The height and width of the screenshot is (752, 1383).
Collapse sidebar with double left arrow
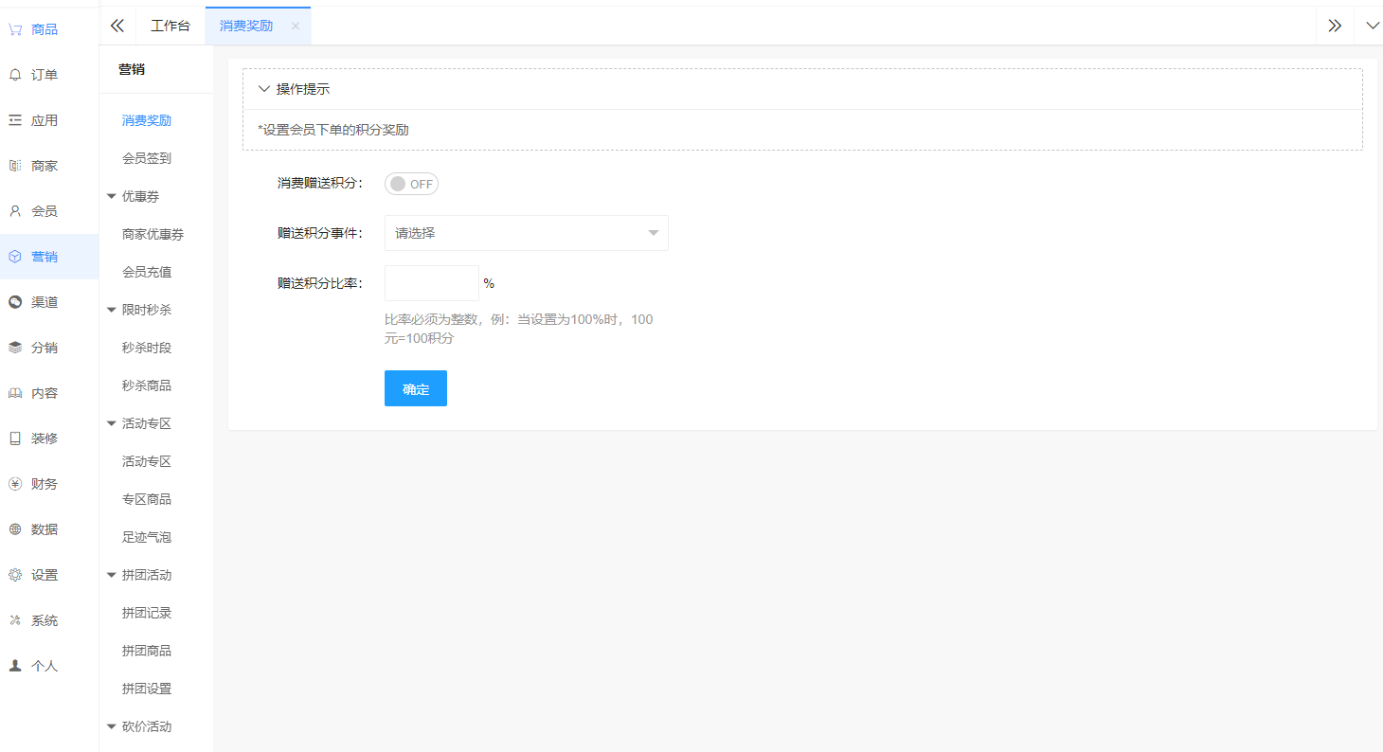(x=117, y=26)
